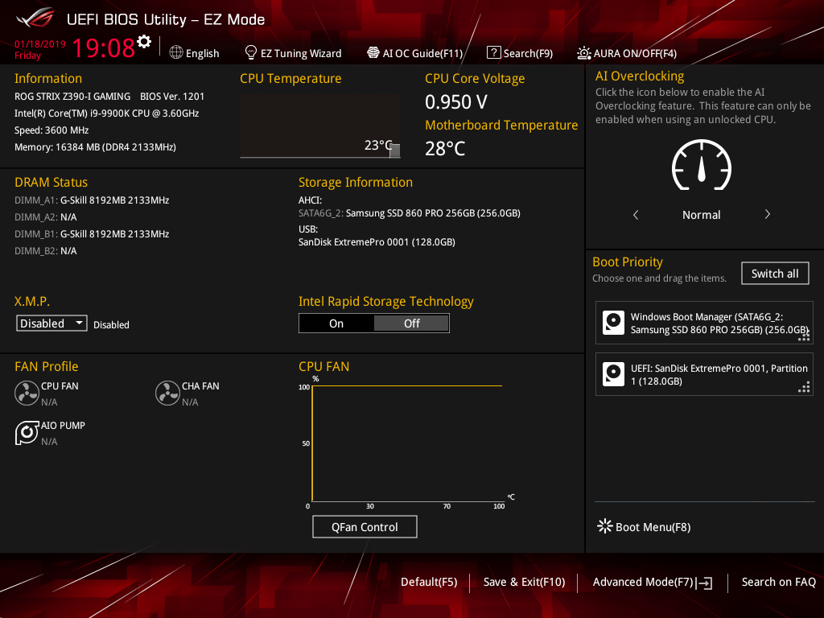
Task: Click the 28°C motherboard temperature value
Action: point(445,149)
